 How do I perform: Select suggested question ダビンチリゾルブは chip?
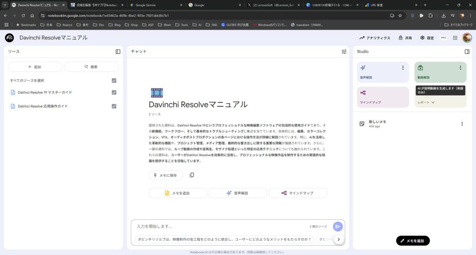point(225,239)
